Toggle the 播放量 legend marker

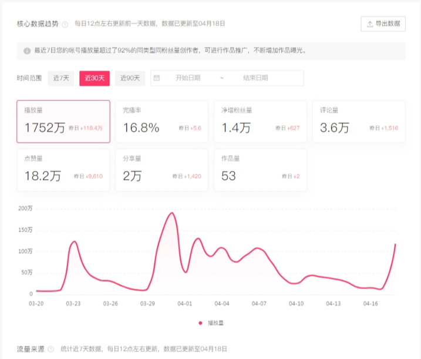tap(200, 323)
